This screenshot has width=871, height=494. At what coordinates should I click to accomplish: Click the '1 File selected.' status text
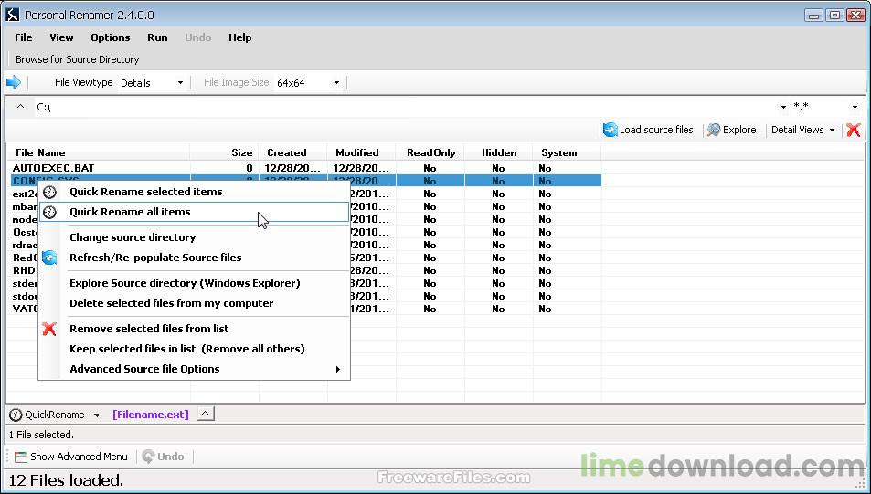coord(41,435)
